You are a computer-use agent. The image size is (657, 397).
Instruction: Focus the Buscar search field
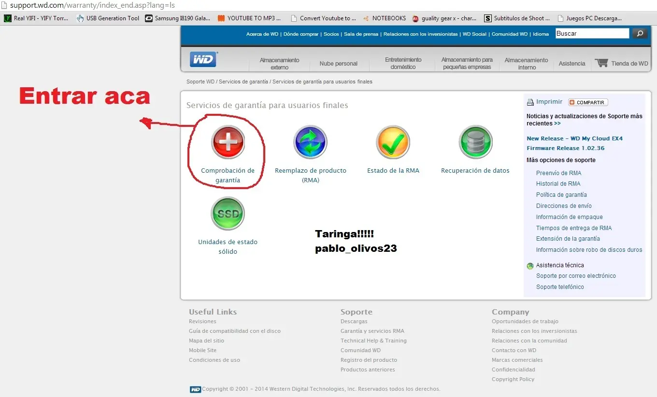tap(592, 33)
